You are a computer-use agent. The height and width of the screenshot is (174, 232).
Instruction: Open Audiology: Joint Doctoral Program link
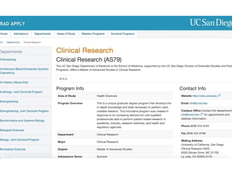pos(21,92)
